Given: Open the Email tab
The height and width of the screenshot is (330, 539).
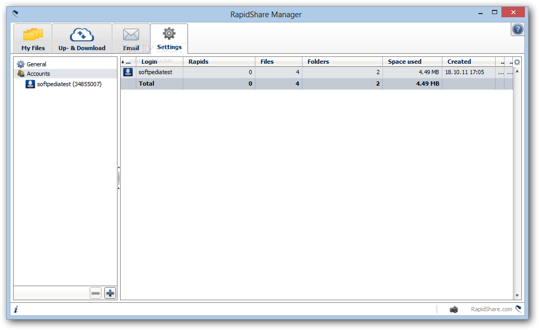Looking at the screenshot, I should click(131, 39).
